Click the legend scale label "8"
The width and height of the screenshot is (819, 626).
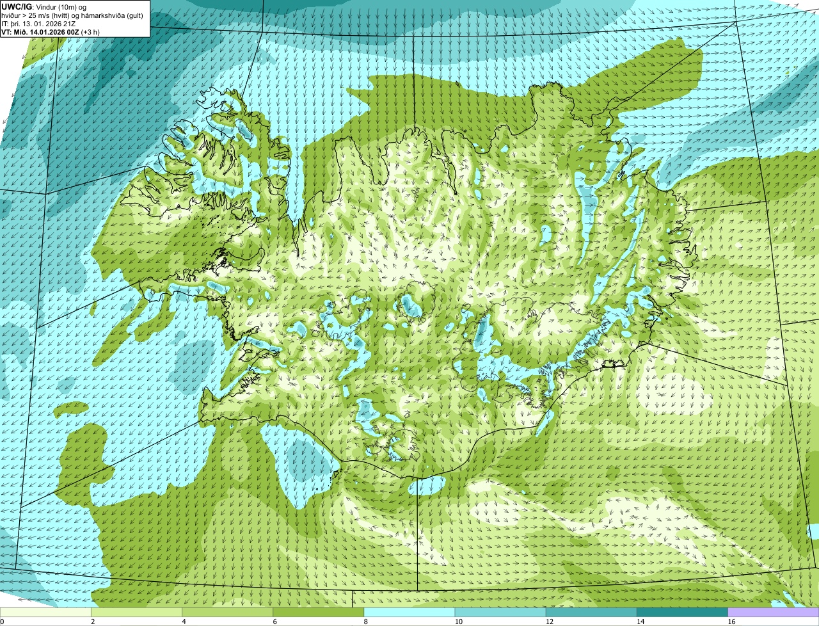pos(366,622)
